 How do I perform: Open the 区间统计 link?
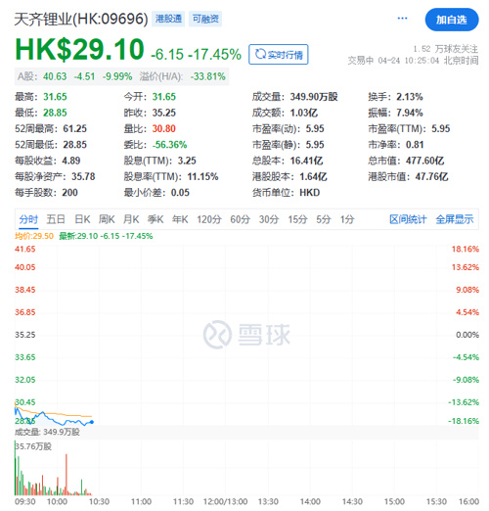coord(408,219)
